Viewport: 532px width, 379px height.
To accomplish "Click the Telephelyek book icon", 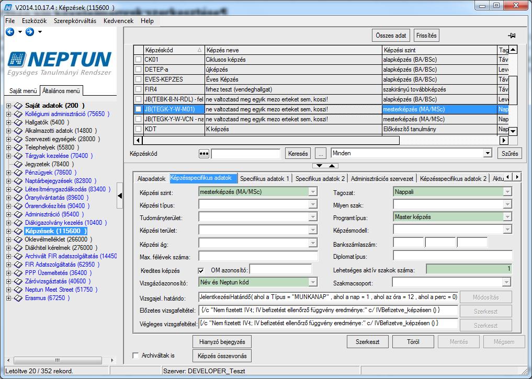I will point(18,147).
